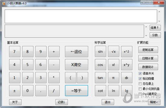Click the digit 9 key
This screenshot has width=166, height=108.
coord(41,52)
